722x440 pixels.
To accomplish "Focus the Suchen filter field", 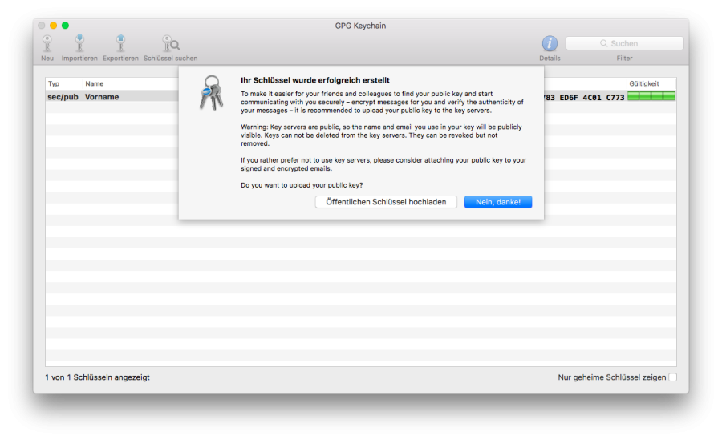I will [x=624, y=43].
